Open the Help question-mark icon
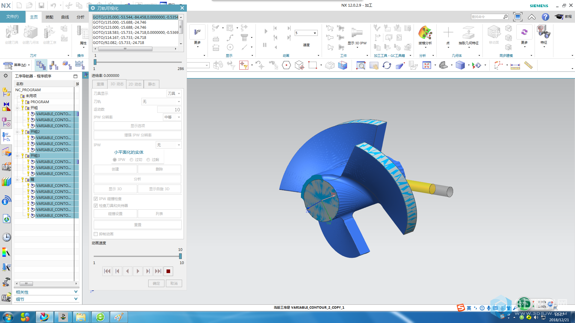This screenshot has width=575, height=323. (x=545, y=17)
